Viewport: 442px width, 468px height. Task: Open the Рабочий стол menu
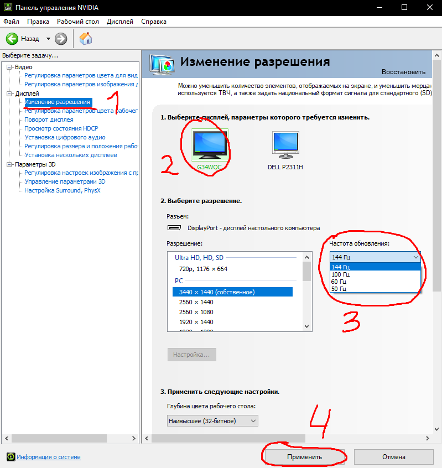coord(78,22)
